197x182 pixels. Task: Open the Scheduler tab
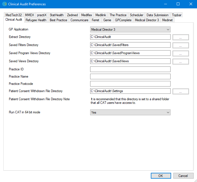tap(136, 15)
